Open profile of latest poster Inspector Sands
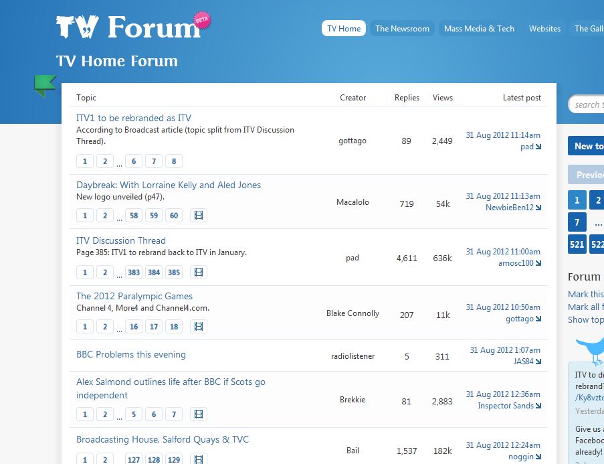Viewport: 604px width, 464px height. tap(506, 406)
